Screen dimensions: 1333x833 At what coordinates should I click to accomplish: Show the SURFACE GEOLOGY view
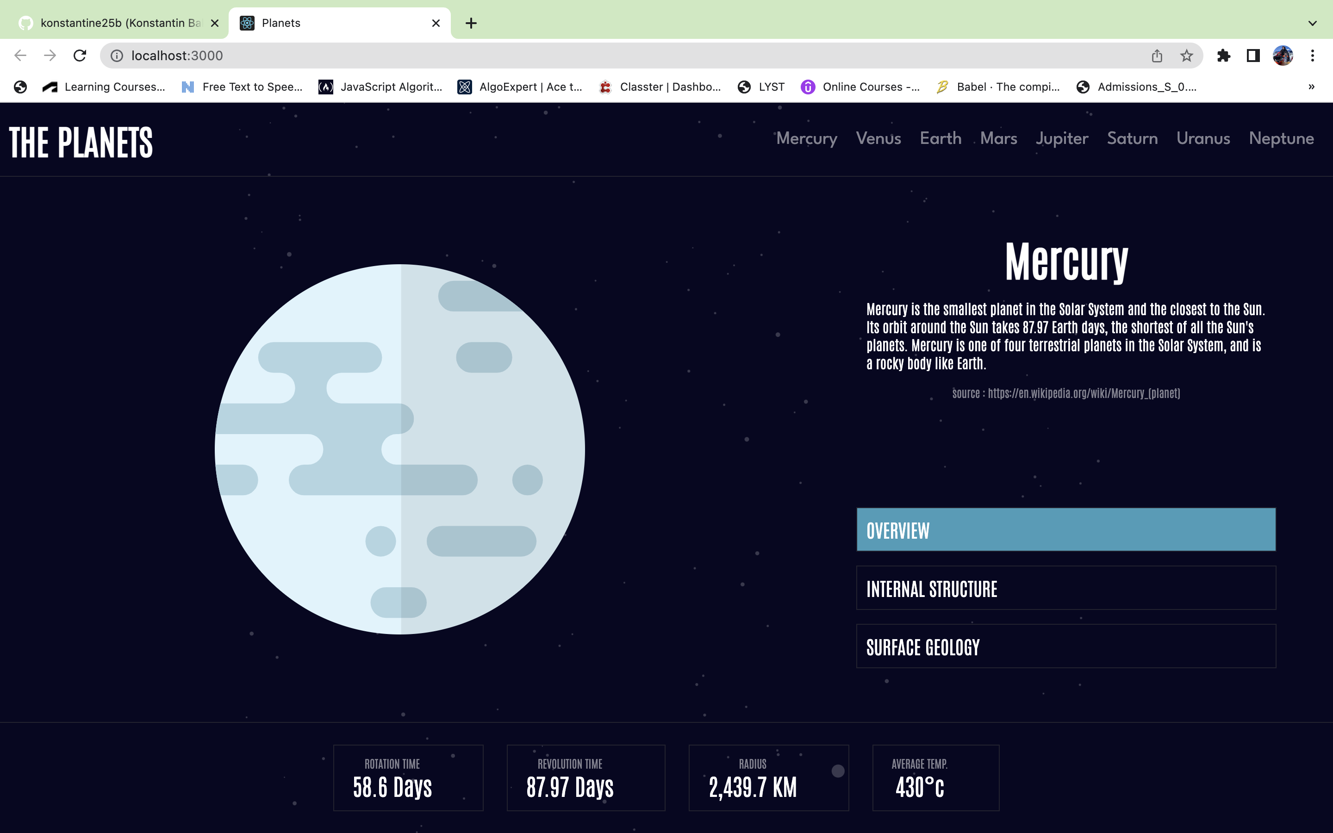pyautogui.click(x=1066, y=646)
